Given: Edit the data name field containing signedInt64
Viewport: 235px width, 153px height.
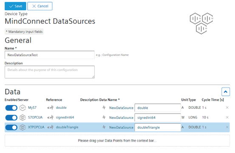Looking at the screenshot, I should [x=158, y=118].
